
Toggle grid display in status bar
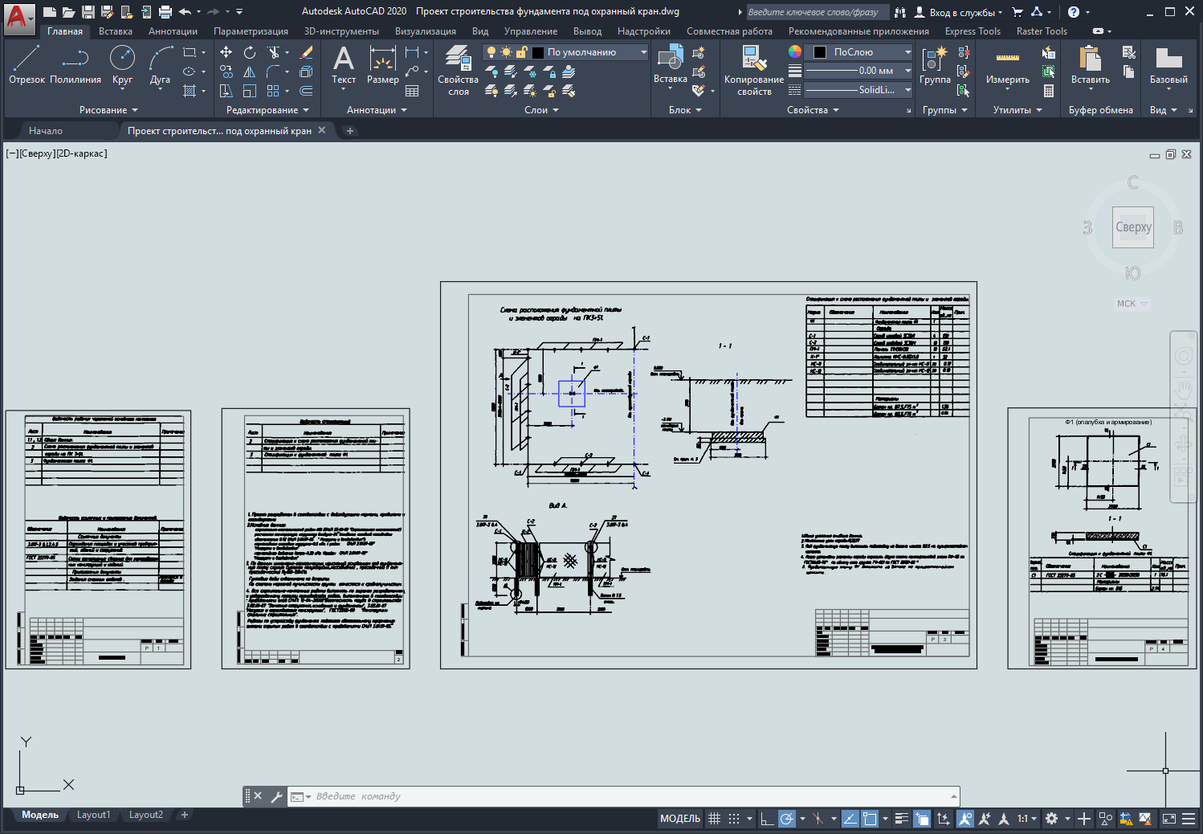pyautogui.click(x=714, y=819)
